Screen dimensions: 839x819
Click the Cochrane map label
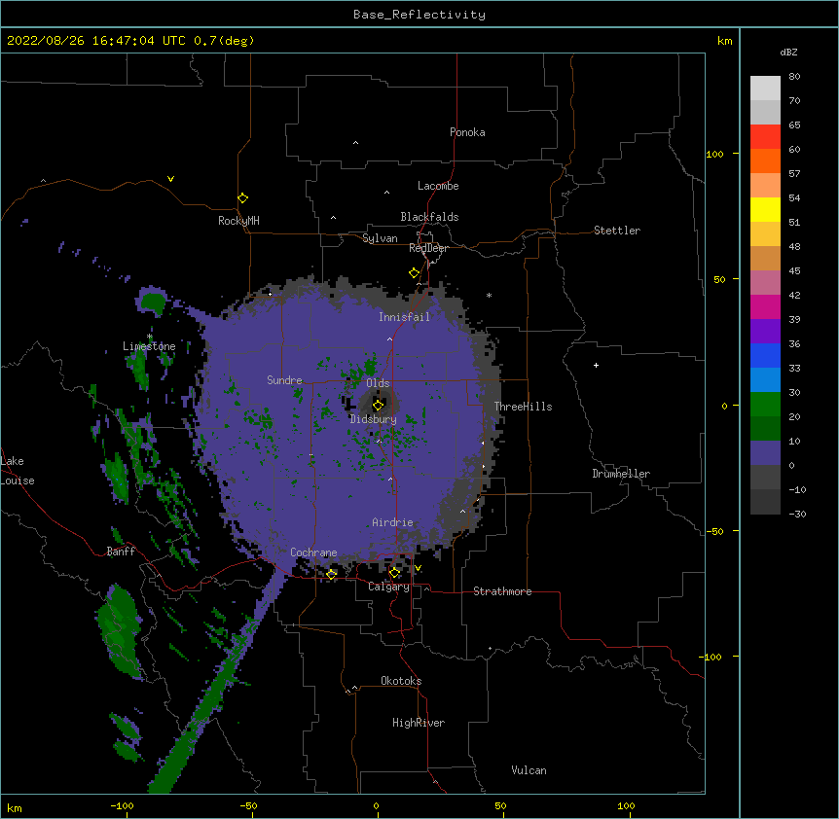click(313, 552)
